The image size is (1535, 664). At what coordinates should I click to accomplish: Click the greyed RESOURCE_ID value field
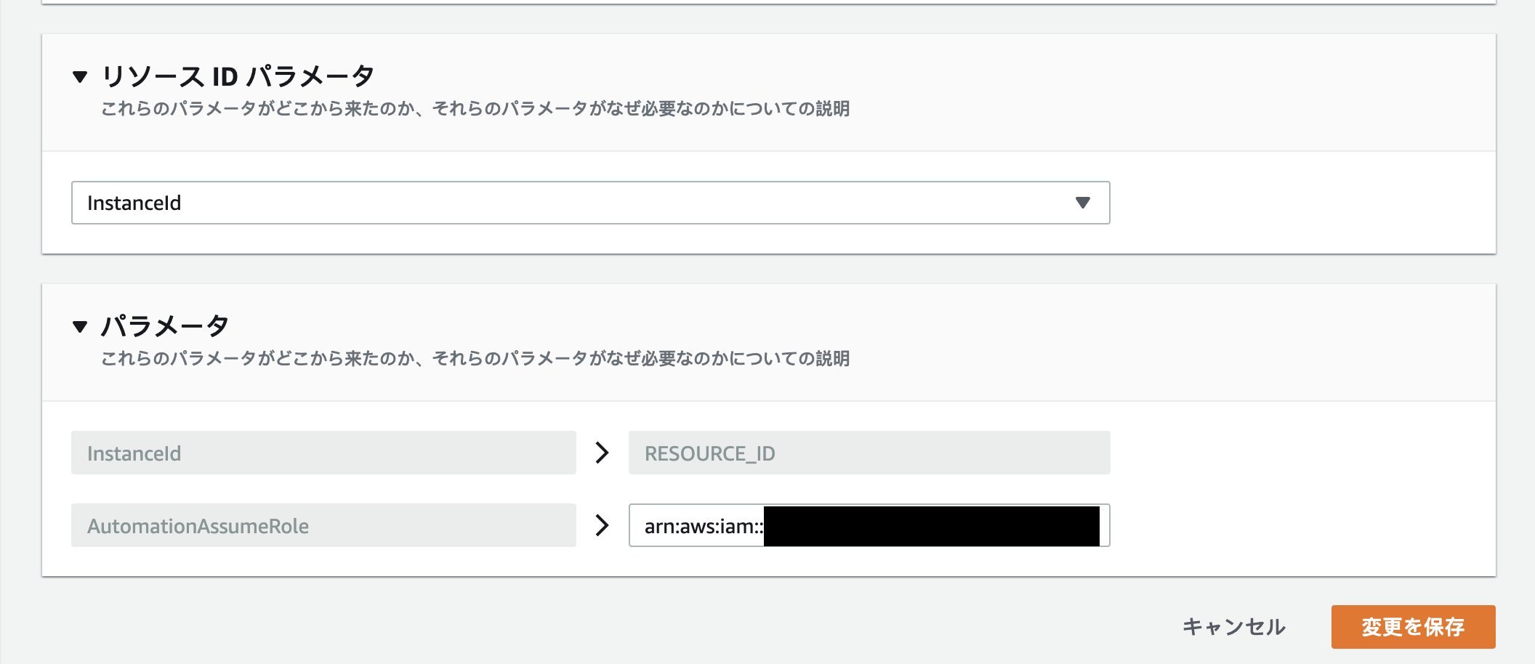pyautogui.click(x=869, y=453)
